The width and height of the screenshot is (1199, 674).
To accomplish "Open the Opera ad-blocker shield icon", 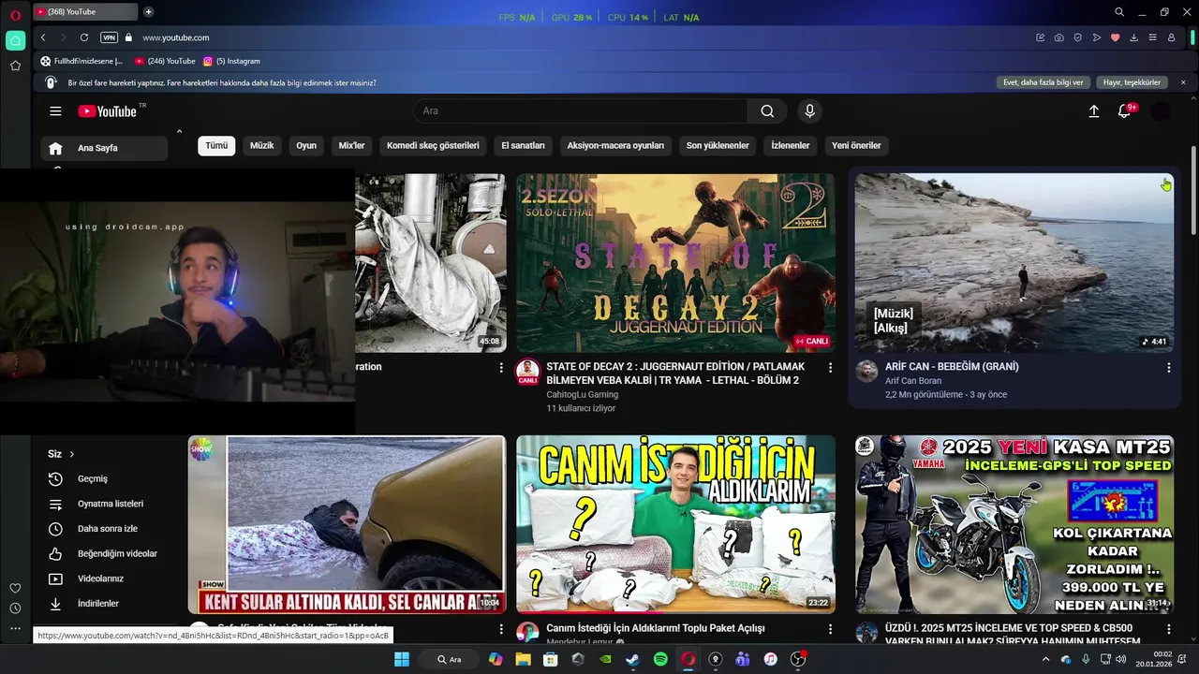I will [1077, 37].
